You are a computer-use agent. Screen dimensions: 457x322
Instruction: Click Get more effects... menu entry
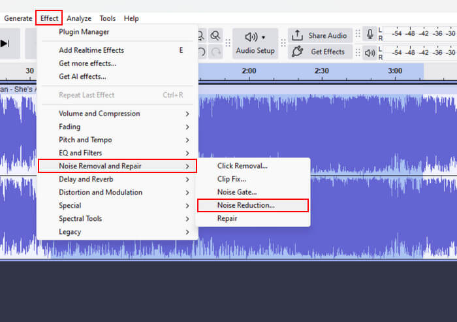tap(117, 63)
